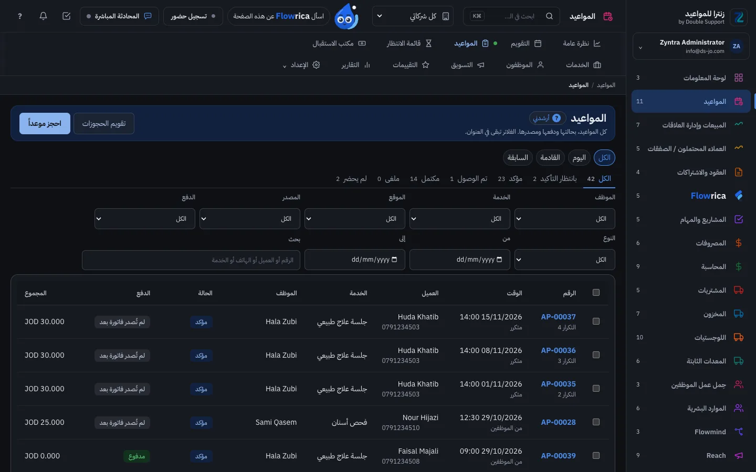Click the help question mark icon in top bar
756x472 pixels.
click(20, 16)
